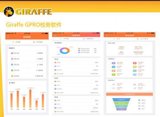Viewport: 160px width, 117px height.
Task: Click the orange banner above the funnel chart
Action: [x=129, y=94]
